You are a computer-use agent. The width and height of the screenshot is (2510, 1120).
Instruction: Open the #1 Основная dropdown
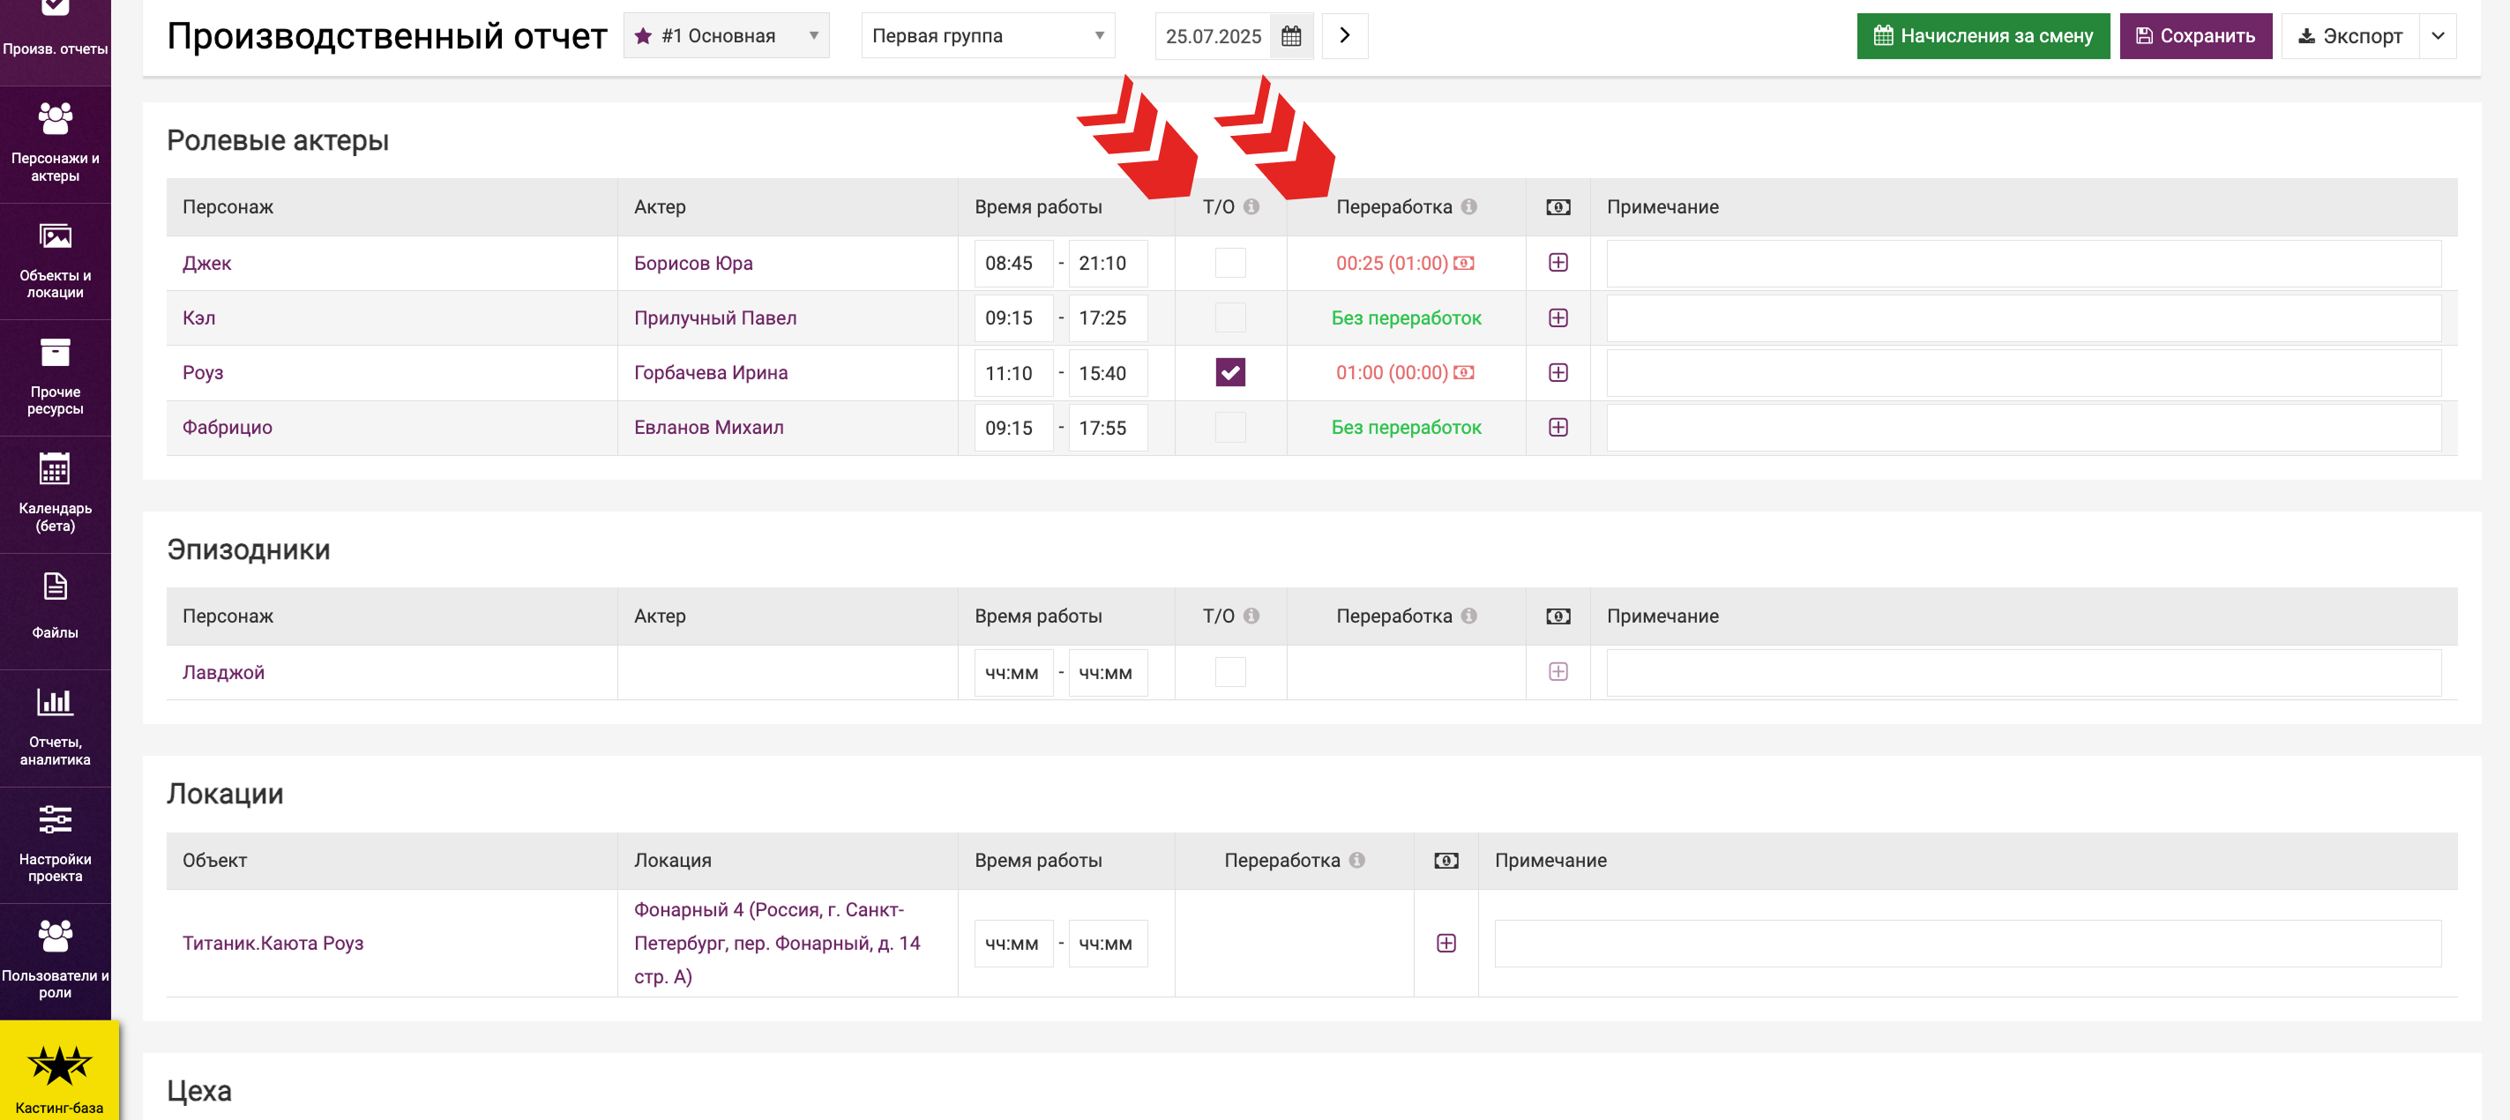pyautogui.click(x=727, y=36)
